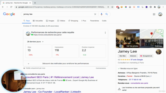
Task: Click the Jamey Lee business profile logo
Action: tap(158, 52)
